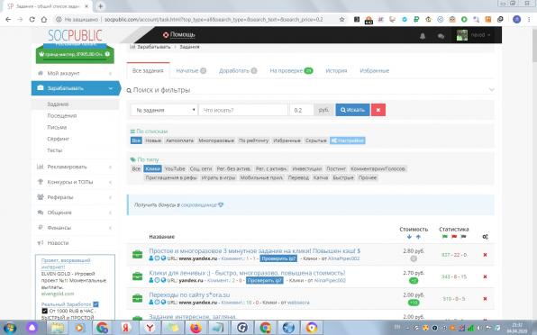Click the red flag statistics icon
Screen dimensions: 537x335
454,237
